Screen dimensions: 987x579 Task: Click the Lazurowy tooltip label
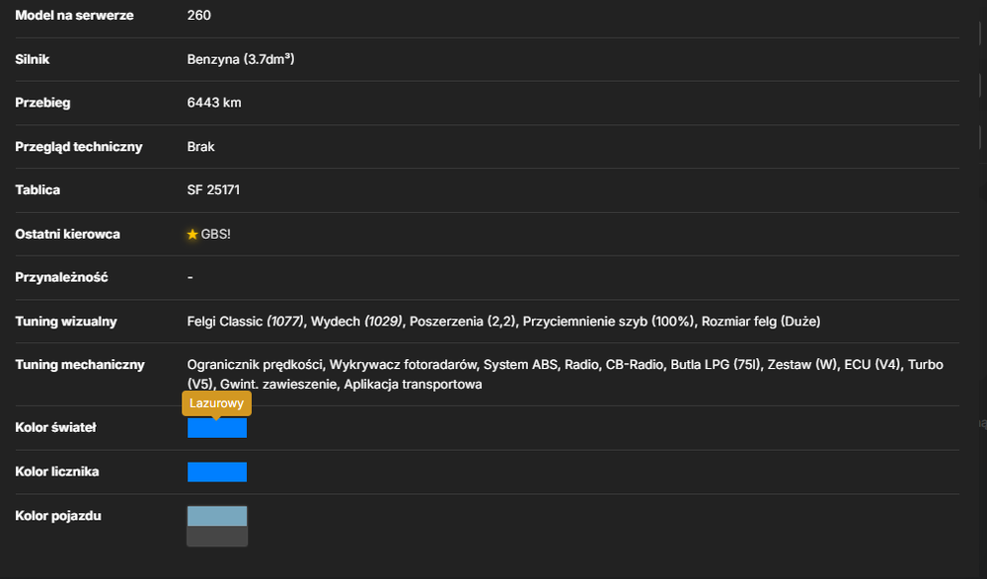216,403
